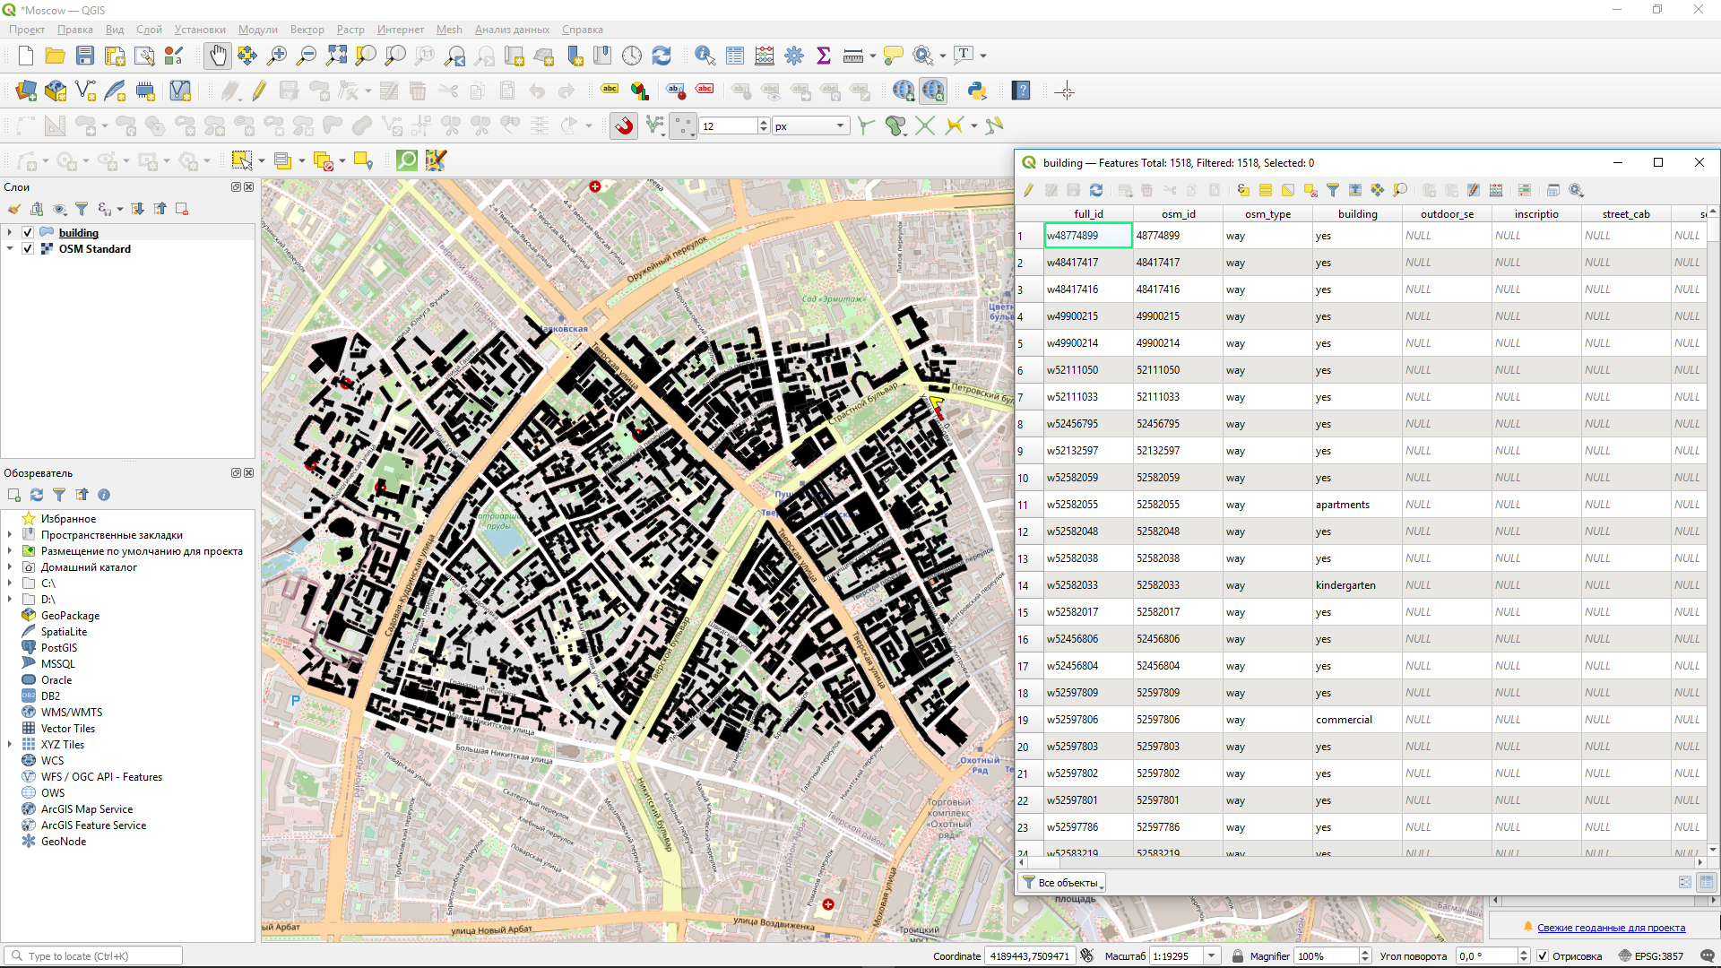Sort by the building column header
Viewport: 1721px width, 968px height.
coord(1357,214)
